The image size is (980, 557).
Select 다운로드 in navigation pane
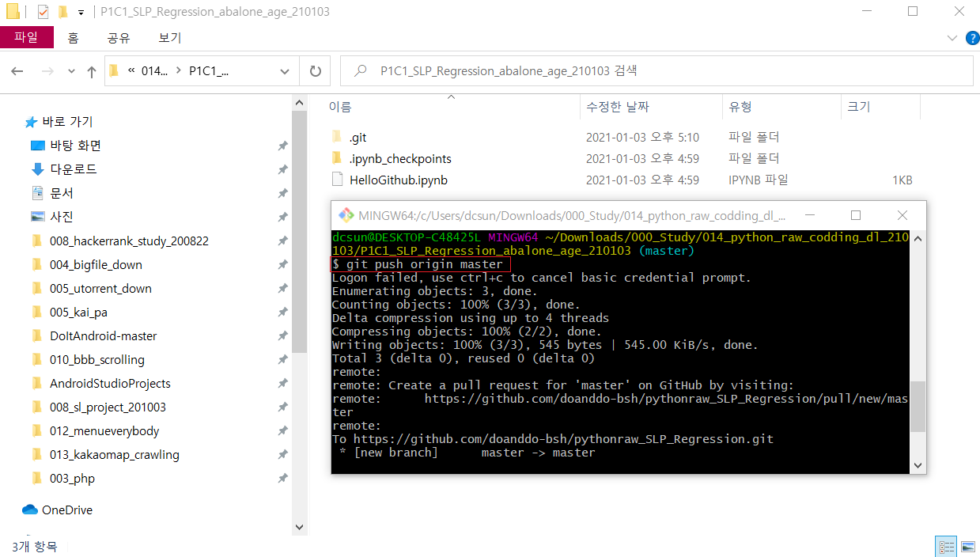click(74, 169)
